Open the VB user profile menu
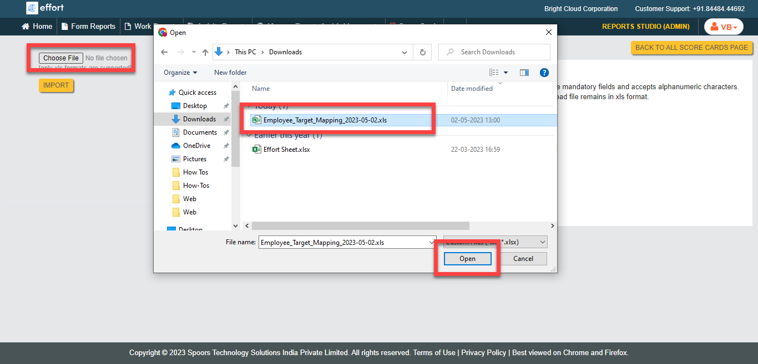This screenshot has width=758, height=364. click(724, 27)
